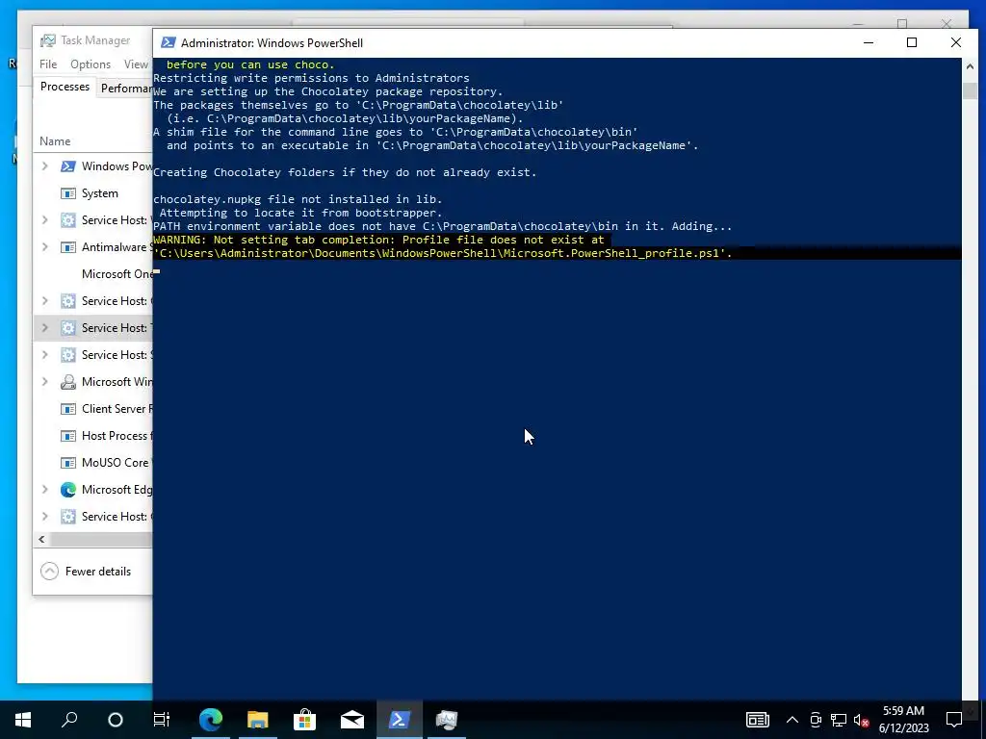Click the PowerShell scrollbar up arrow

[969, 66]
